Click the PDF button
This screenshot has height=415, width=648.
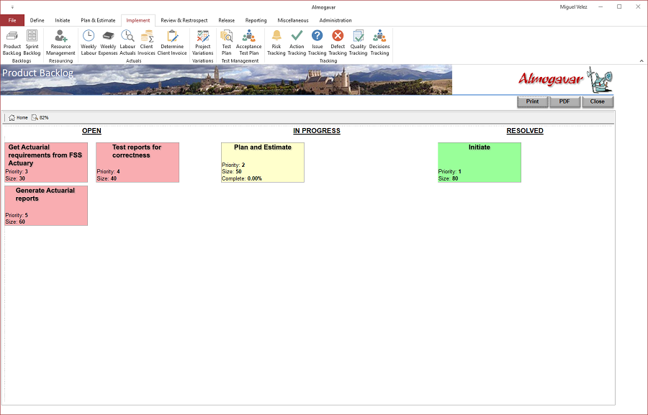(x=564, y=101)
